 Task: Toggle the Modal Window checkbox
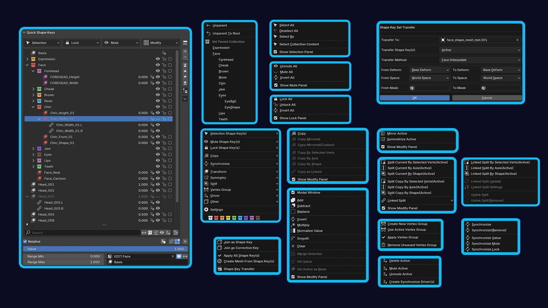[293, 192]
